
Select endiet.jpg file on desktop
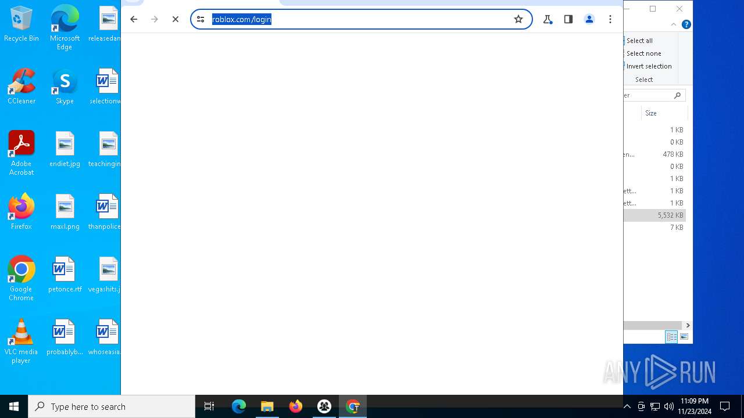click(65, 150)
